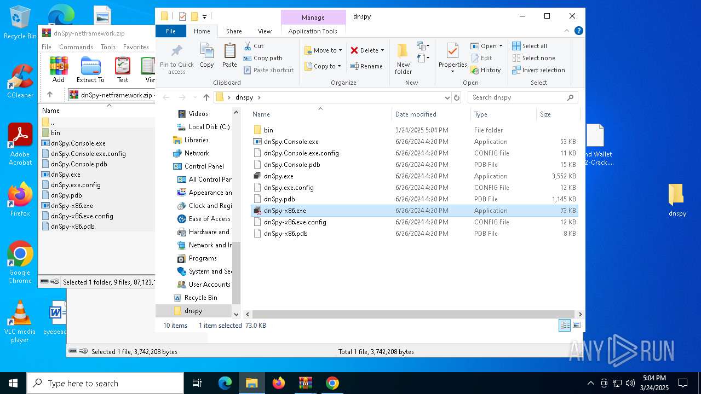Viewport: 701px width, 394px height.
Task: Switch to the View ribbon tab
Action: point(265,31)
